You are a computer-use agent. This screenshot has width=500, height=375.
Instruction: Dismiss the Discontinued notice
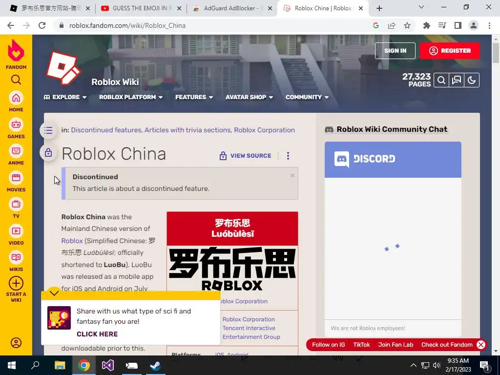point(292,175)
